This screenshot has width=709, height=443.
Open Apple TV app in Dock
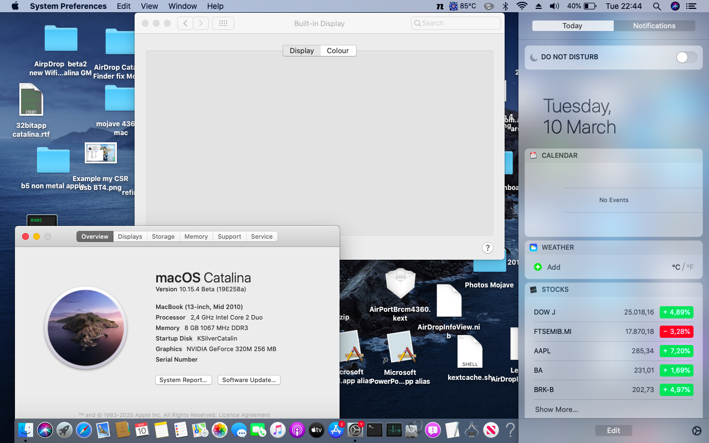pyautogui.click(x=316, y=430)
